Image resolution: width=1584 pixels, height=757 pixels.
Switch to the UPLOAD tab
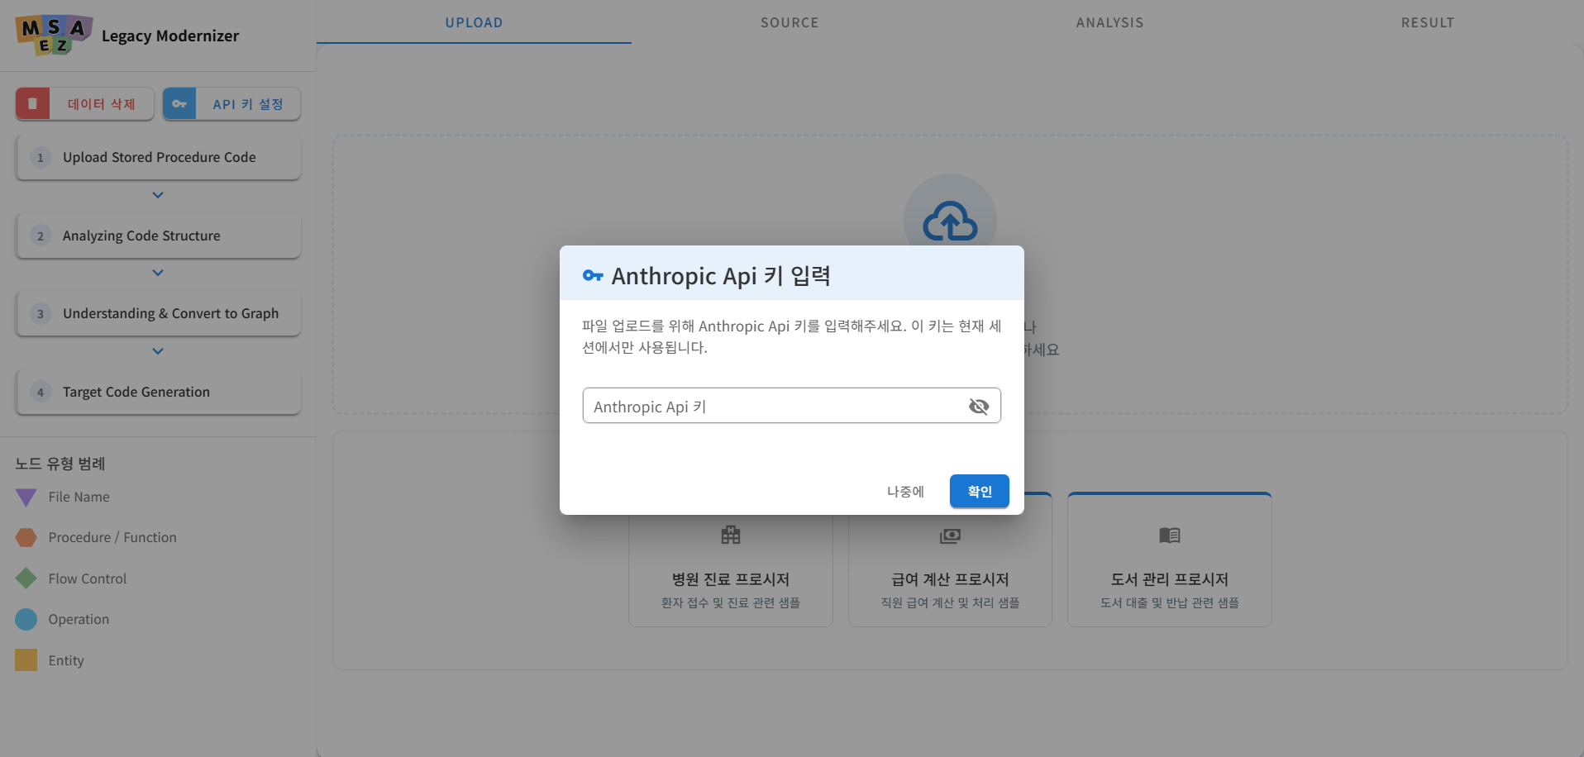tap(474, 22)
